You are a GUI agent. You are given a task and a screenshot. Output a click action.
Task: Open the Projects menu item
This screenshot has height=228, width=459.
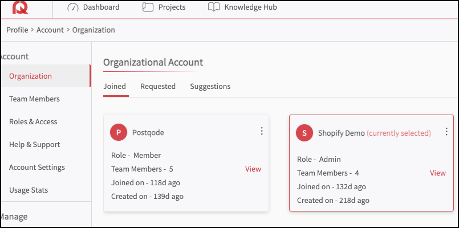(164, 7)
